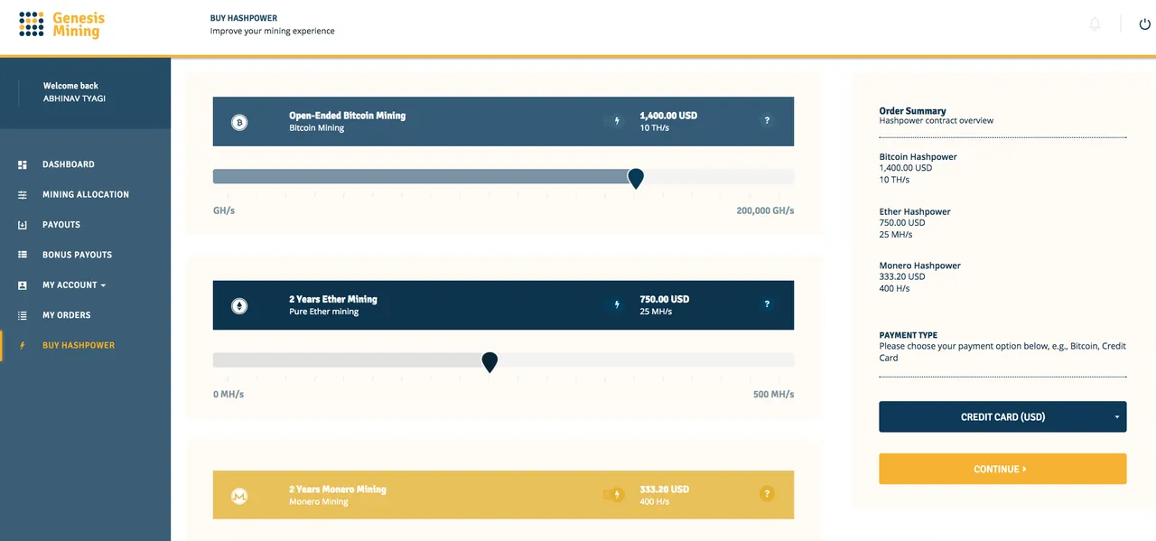Click the My Orders list icon

pyautogui.click(x=23, y=315)
